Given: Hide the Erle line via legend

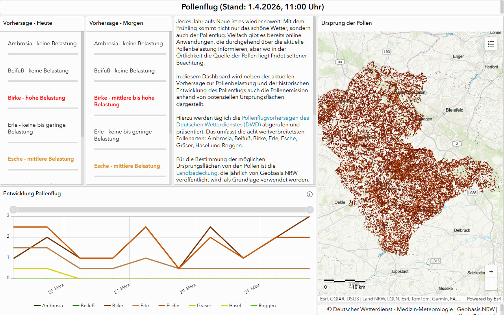Looking at the screenshot, I should pos(141,306).
